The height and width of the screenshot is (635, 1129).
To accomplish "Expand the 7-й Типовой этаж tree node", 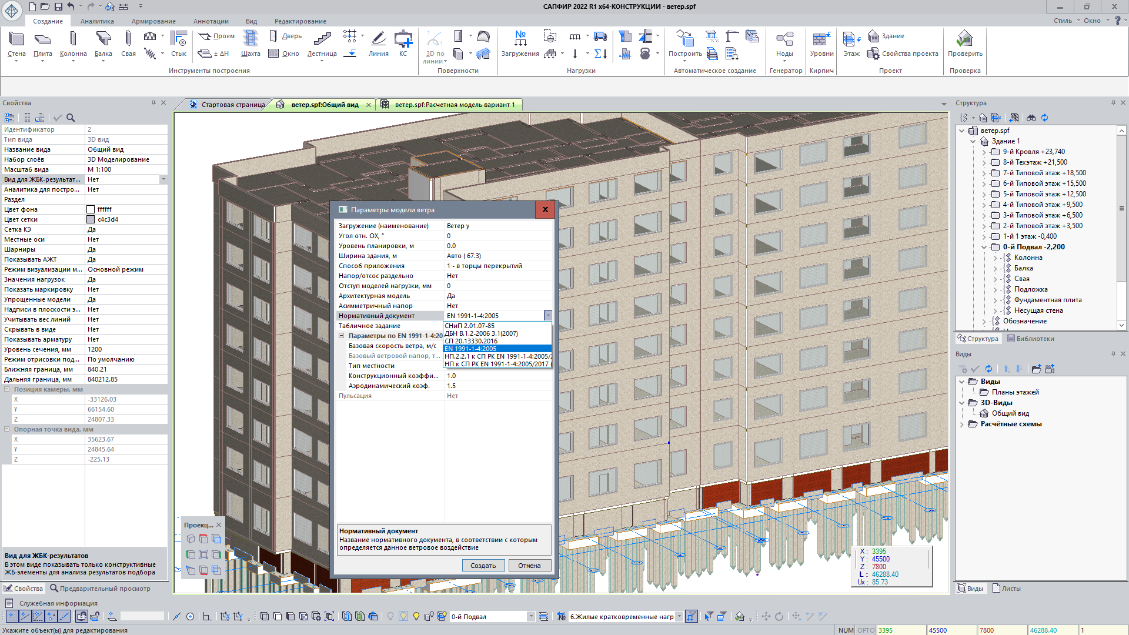I will 984,173.
